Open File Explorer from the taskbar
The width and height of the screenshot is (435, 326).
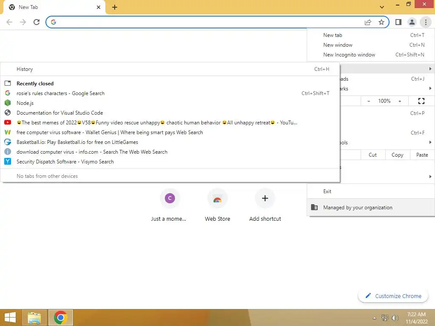coord(34,318)
